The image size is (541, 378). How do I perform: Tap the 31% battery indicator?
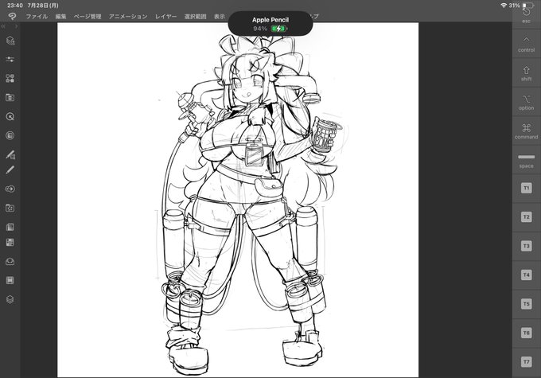click(521, 6)
